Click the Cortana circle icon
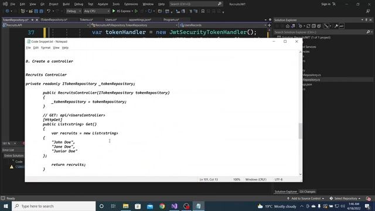Screen dimensions: 375x211 (101, 206)
